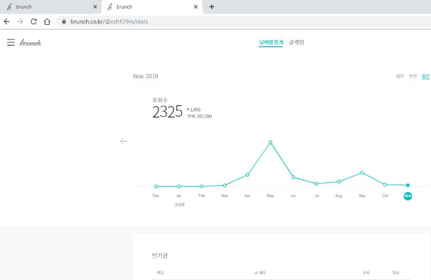The width and height of the screenshot is (431, 280).
Task: Switch chart to 주간 view
Action: coord(413,76)
